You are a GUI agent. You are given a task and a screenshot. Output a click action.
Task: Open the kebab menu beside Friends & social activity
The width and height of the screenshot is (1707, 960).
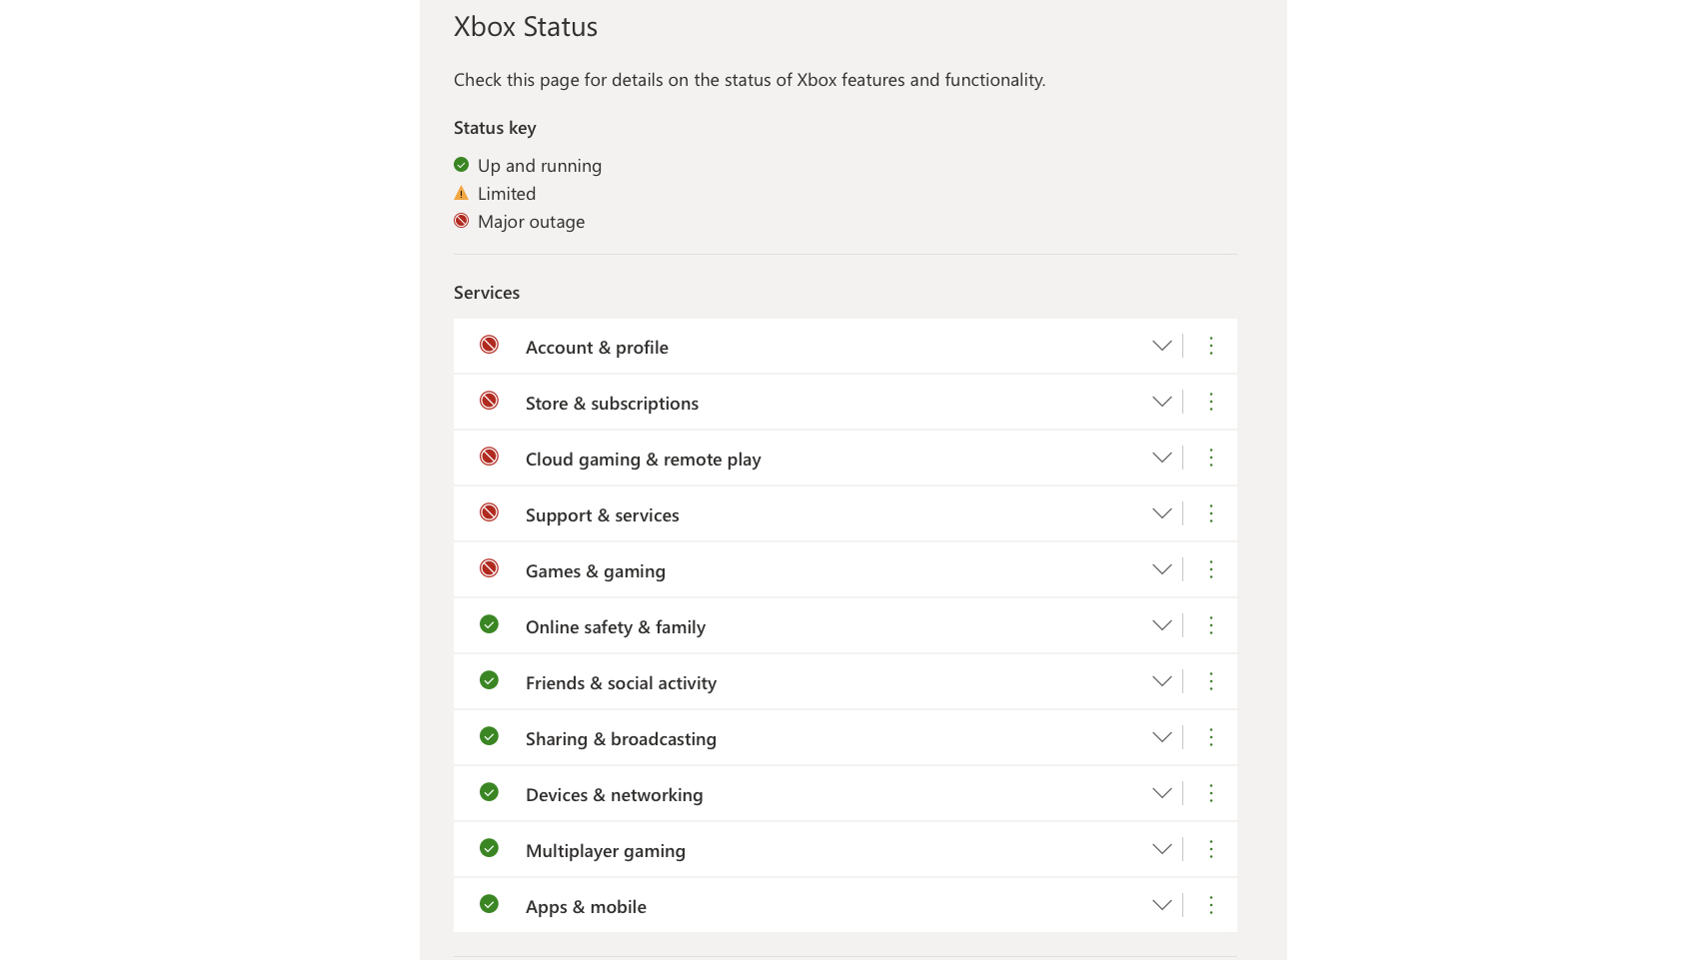point(1211,681)
